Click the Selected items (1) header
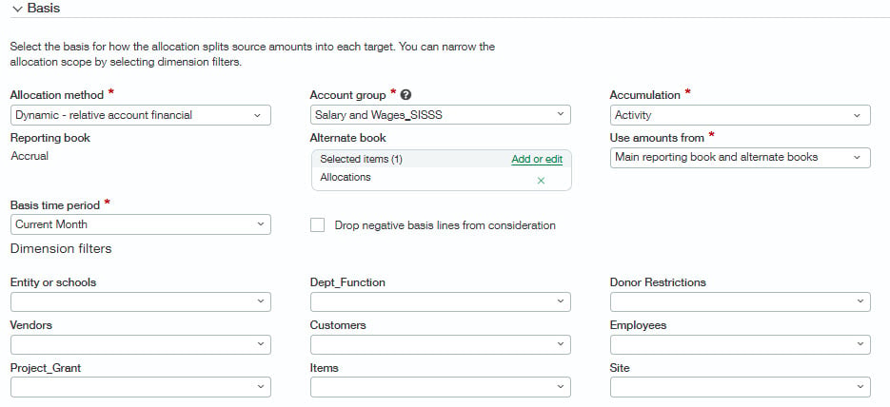The image size is (890, 407). [361, 160]
